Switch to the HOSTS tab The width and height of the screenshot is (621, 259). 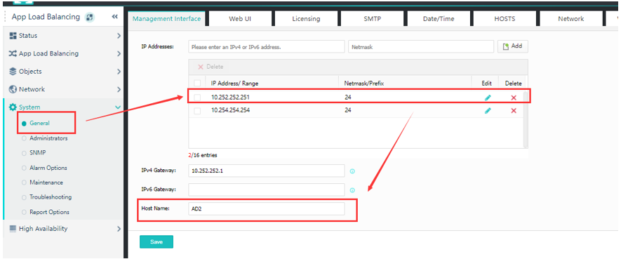tap(505, 19)
